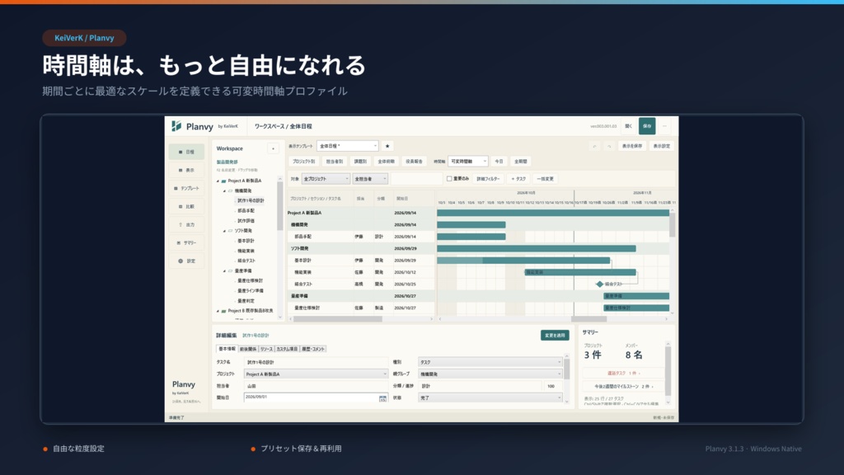Viewport: 844px width, 475px height.
Task: Open the 全プロジェクト target dropdown
Action: (x=326, y=179)
